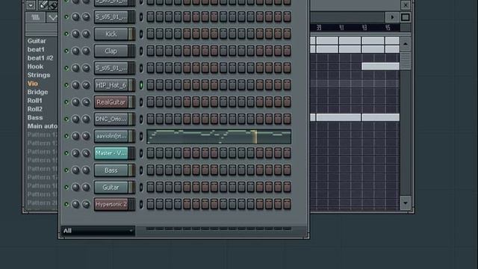
Task: Open the playlist menu dropdown arrow beside pencil
Action: (x=31, y=5)
